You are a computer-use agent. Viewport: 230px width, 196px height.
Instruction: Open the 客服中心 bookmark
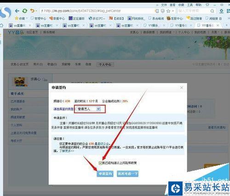175,18
